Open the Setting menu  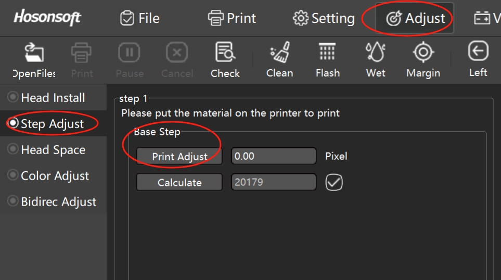coord(324,19)
